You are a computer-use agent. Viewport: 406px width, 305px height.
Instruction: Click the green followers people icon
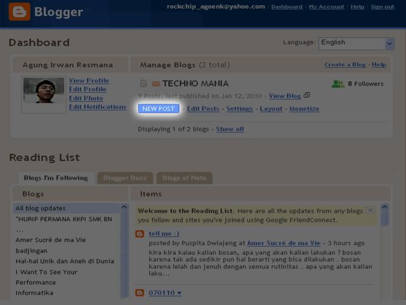pyautogui.click(x=338, y=83)
